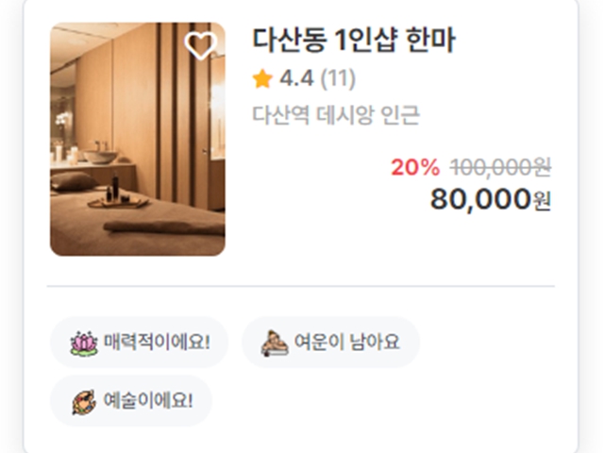View the (11) review count

338,78
